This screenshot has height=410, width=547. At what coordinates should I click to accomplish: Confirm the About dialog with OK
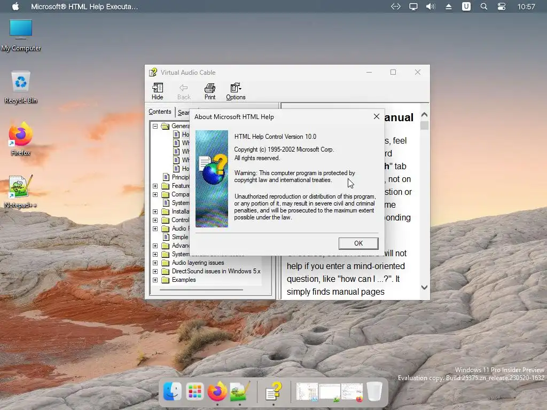pyautogui.click(x=358, y=243)
